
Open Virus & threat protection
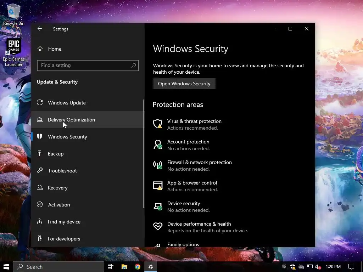194,124
